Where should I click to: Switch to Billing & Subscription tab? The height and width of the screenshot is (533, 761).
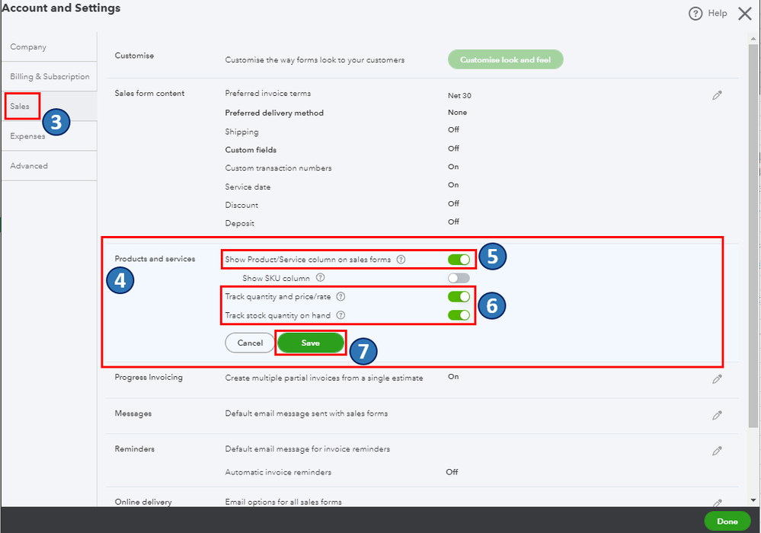[x=50, y=77]
